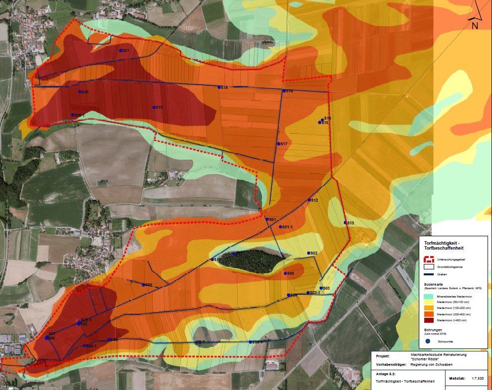Click the Grundstücksgrenze legend label

coord(449,267)
